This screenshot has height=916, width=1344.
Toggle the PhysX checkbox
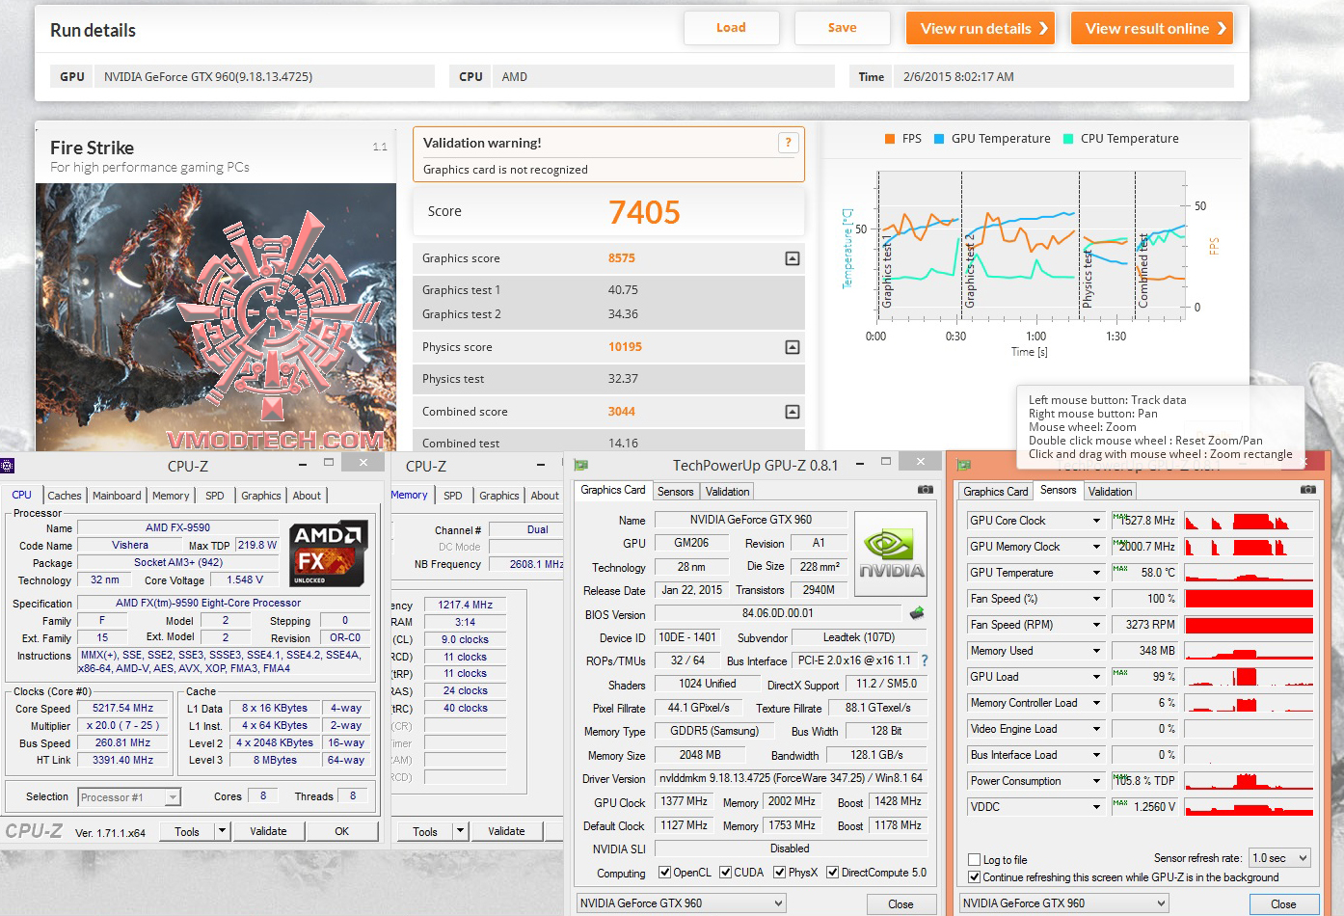(779, 873)
